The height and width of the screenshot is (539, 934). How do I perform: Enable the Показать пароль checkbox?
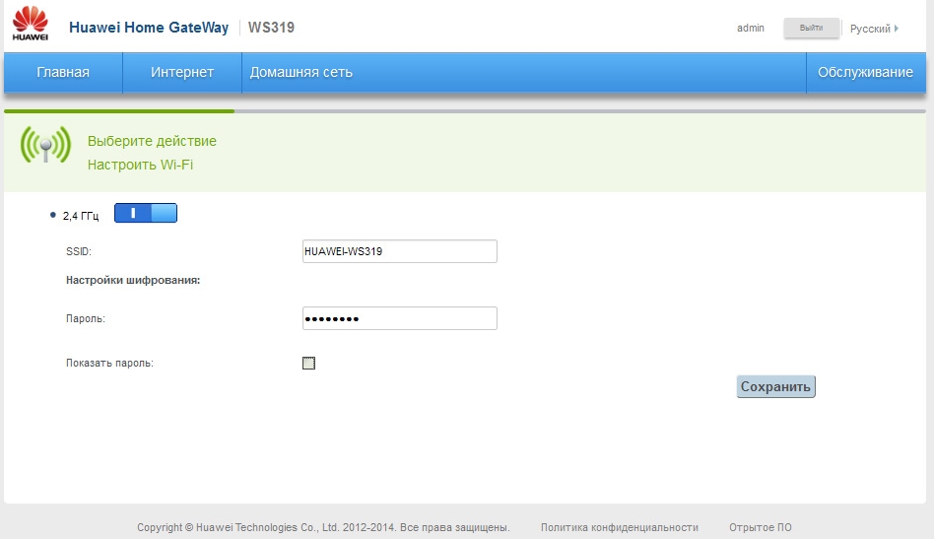[x=308, y=363]
